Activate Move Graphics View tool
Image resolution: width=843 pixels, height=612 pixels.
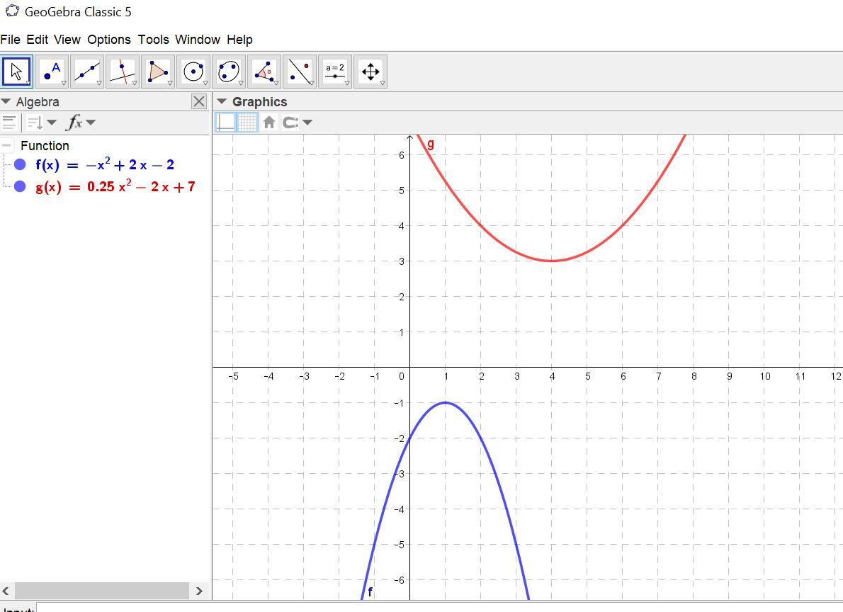coord(370,72)
